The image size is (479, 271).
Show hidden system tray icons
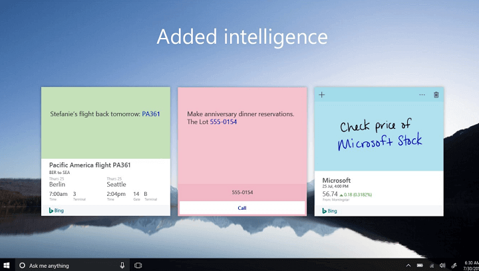(408, 266)
